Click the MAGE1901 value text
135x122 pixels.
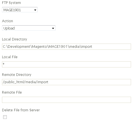(12, 10)
